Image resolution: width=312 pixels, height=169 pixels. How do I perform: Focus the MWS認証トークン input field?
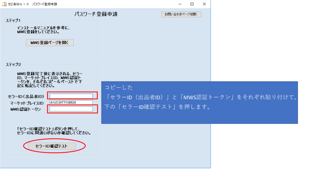pyautogui.click(x=71, y=109)
